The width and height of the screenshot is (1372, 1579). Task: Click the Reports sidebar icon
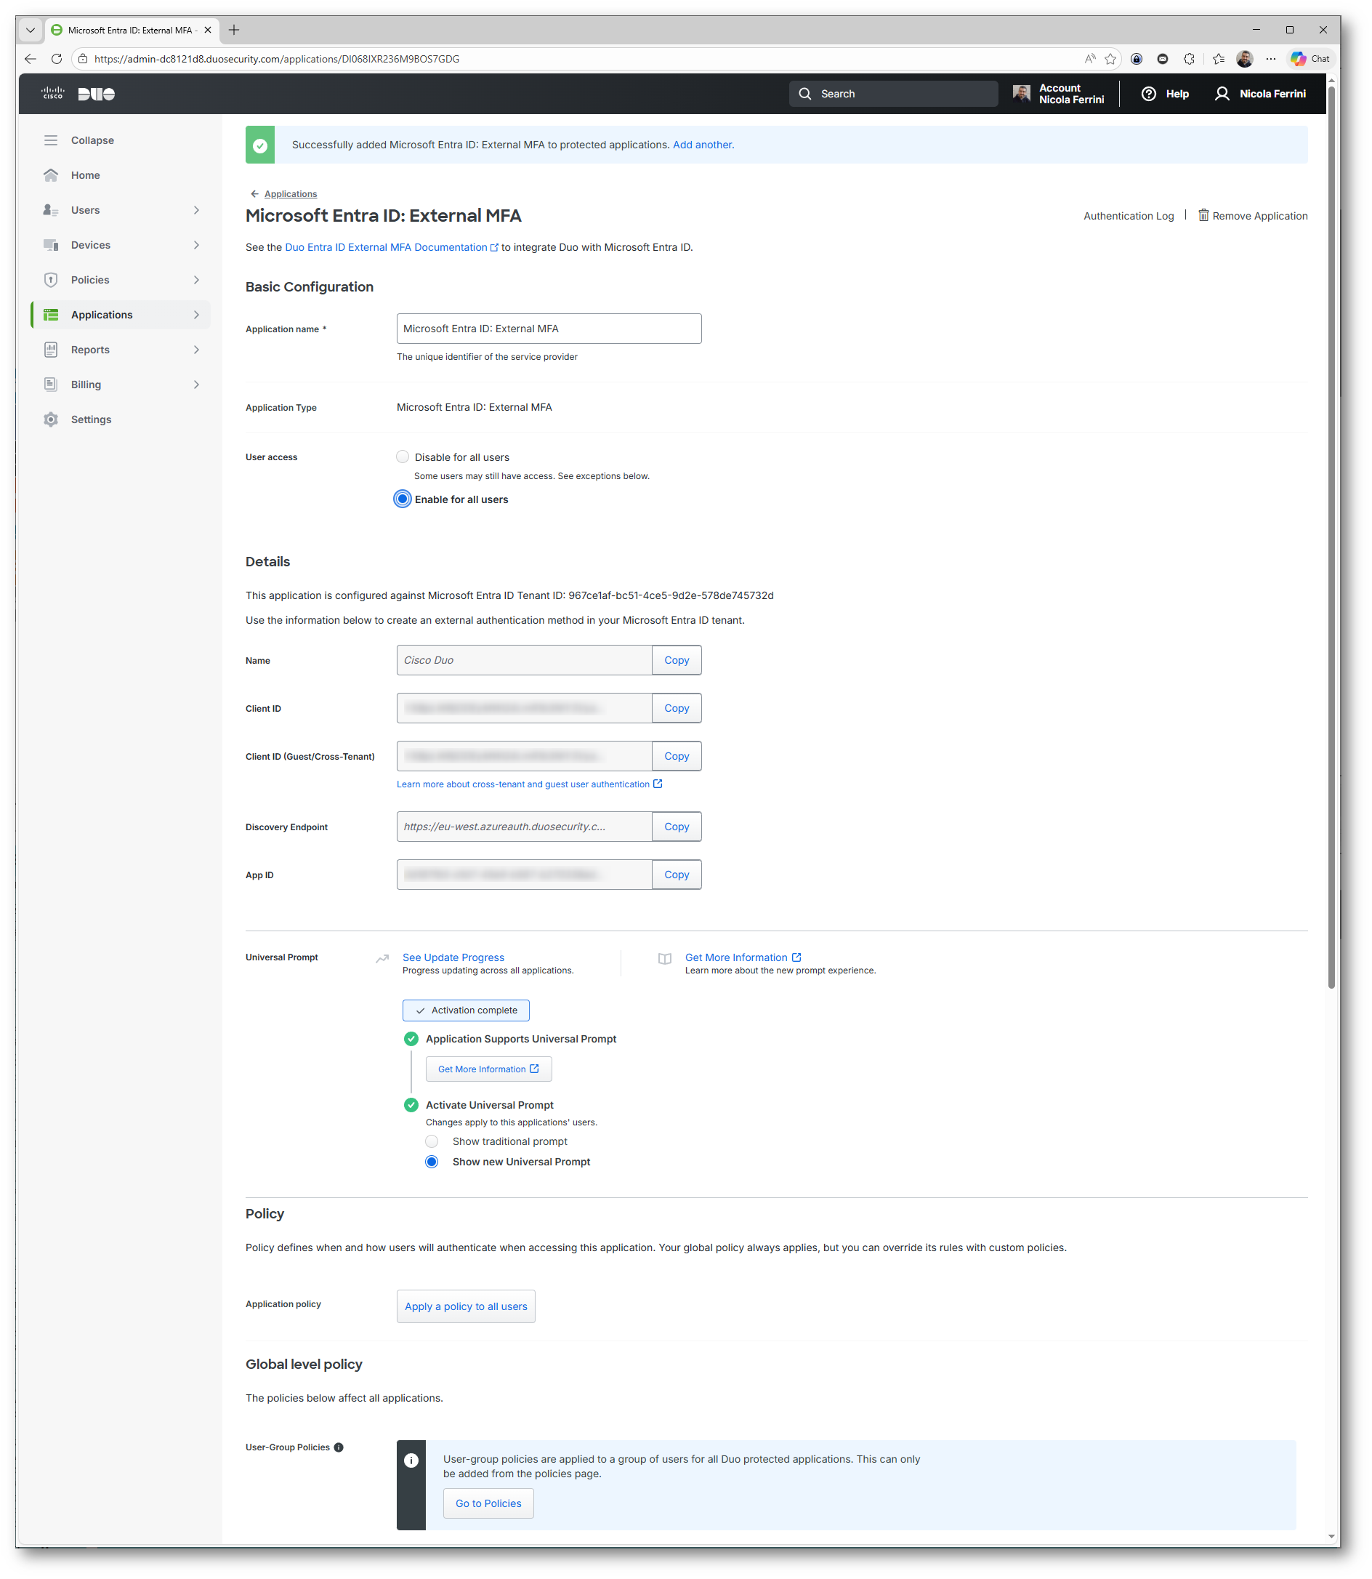pos(51,349)
